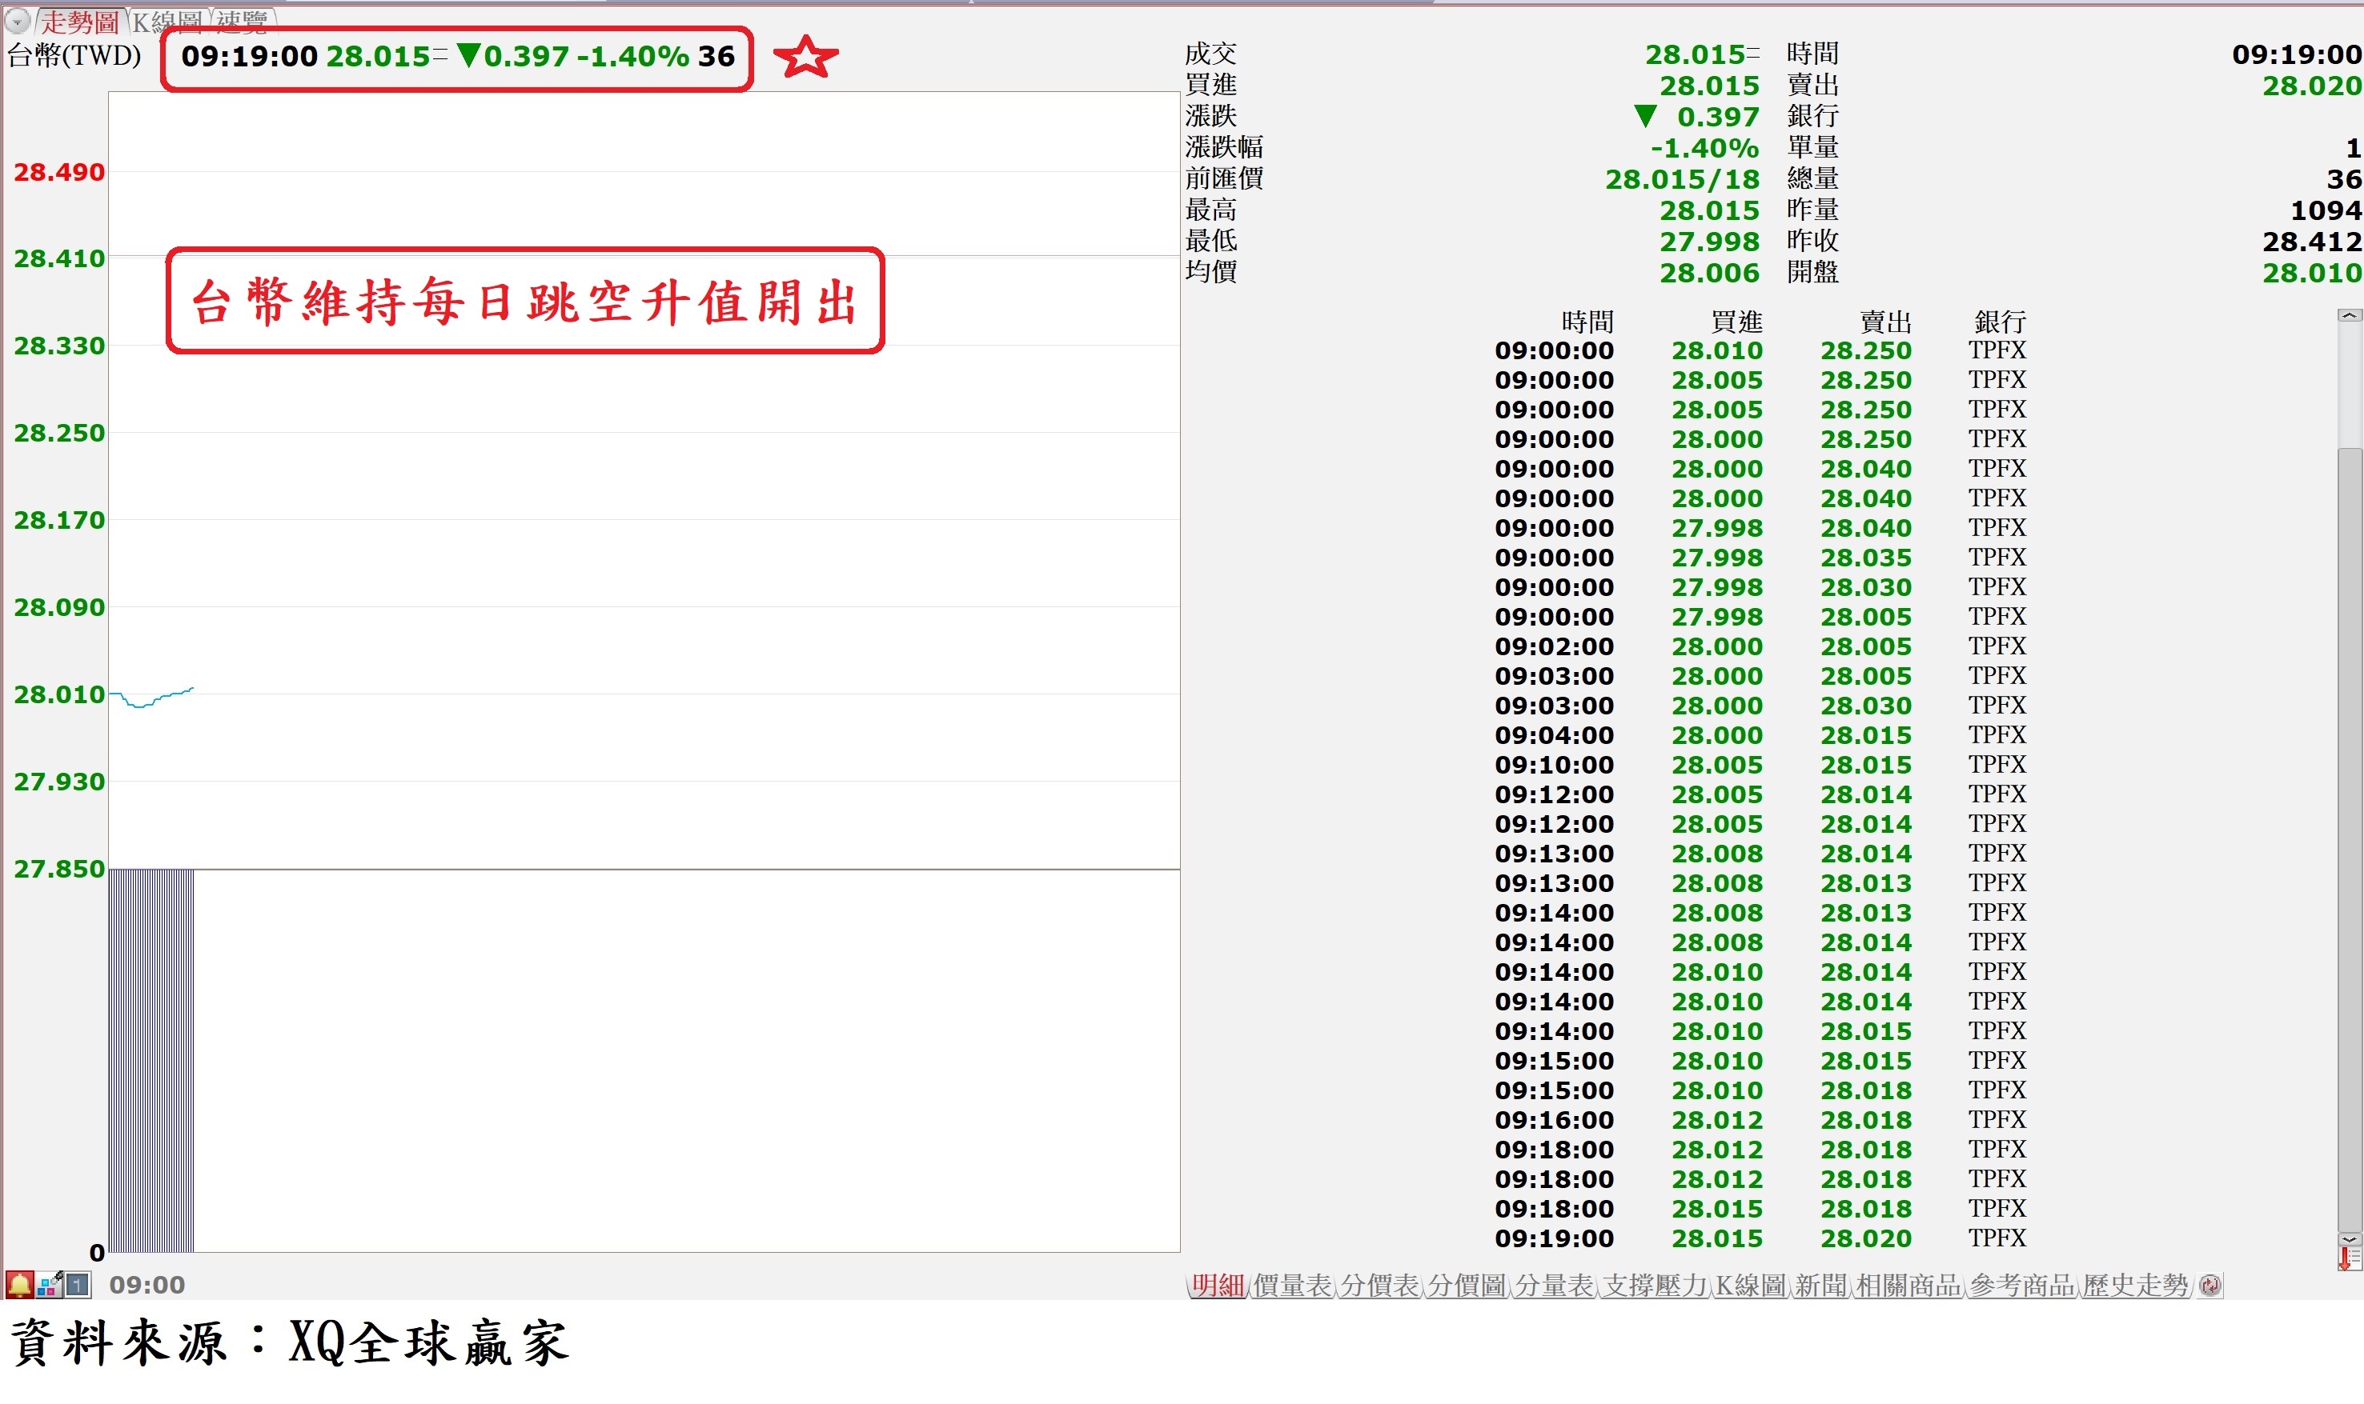The image size is (2364, 1404).
Task: Click the 09:10:00 row in detail list
Action: 1760,765
